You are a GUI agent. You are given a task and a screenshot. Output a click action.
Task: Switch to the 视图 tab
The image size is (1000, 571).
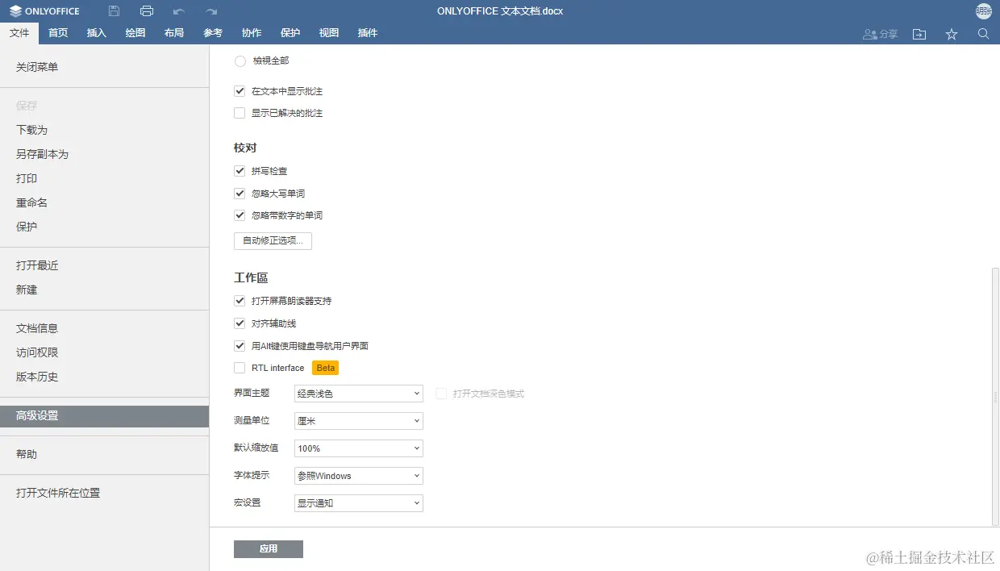point(329,33)
